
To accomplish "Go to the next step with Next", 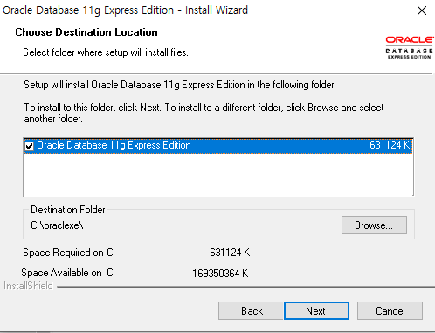I will point(316,310).
